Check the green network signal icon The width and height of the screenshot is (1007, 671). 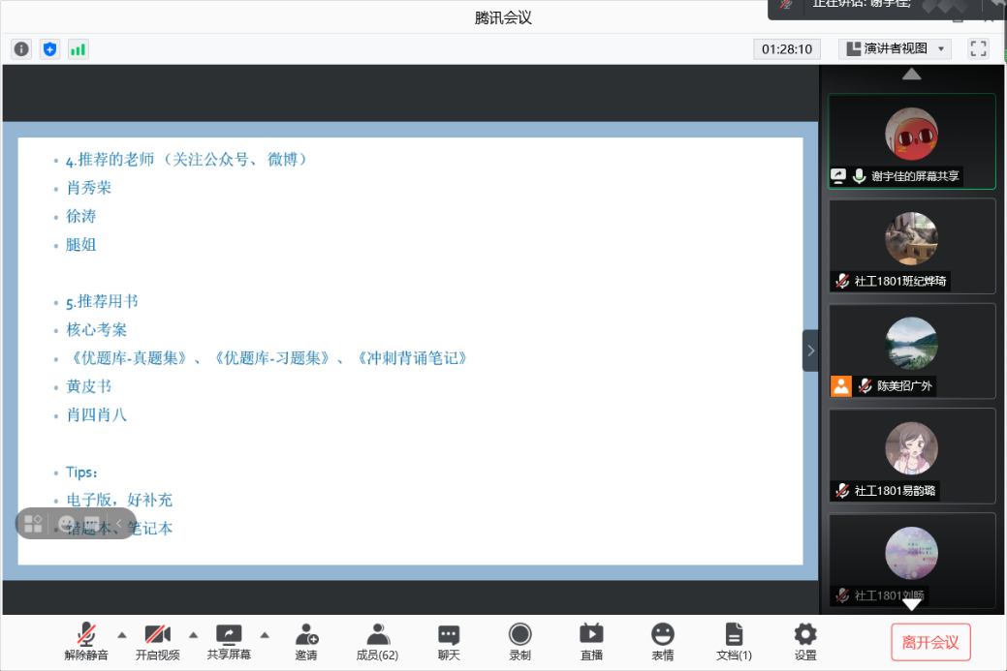78,48
